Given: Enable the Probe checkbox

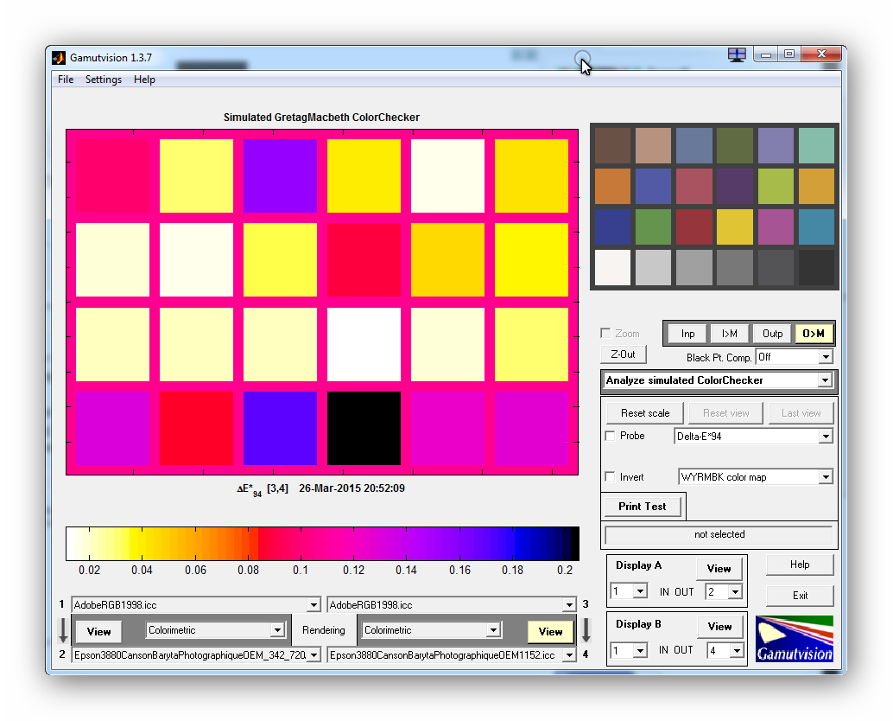Looking at the screenshot, I should click(611, 437).
